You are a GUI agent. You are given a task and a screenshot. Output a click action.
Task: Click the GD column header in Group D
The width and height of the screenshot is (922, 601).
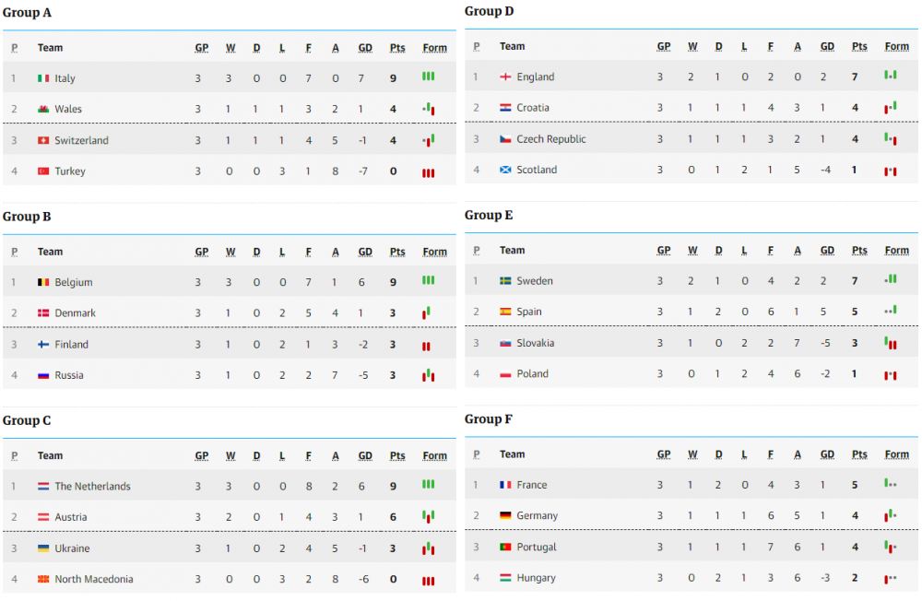coord(827,46)
